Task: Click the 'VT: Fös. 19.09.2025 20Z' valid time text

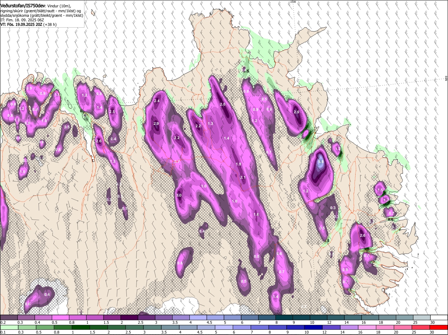Action: (21, 24)
